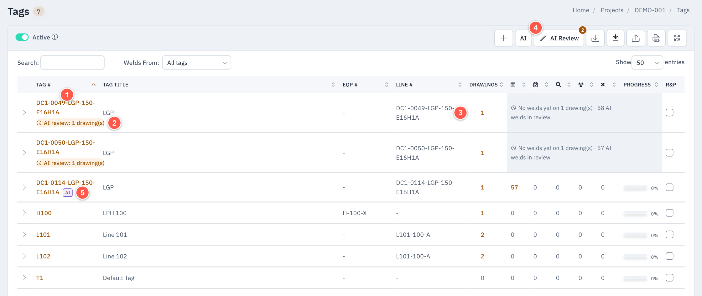The height and width of the screenshot is (296, 702).
Task: Expand the T1 row chevron
Action: point(24,278)
